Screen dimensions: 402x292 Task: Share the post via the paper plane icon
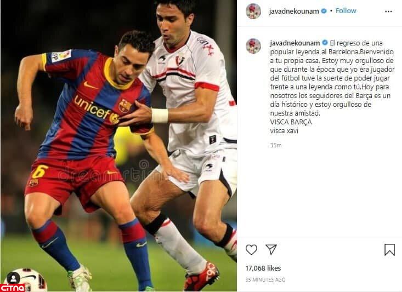click(271, 249)
